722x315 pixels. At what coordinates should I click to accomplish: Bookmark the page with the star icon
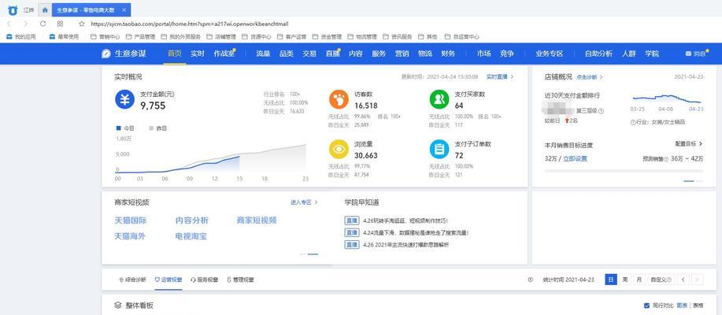82,24
